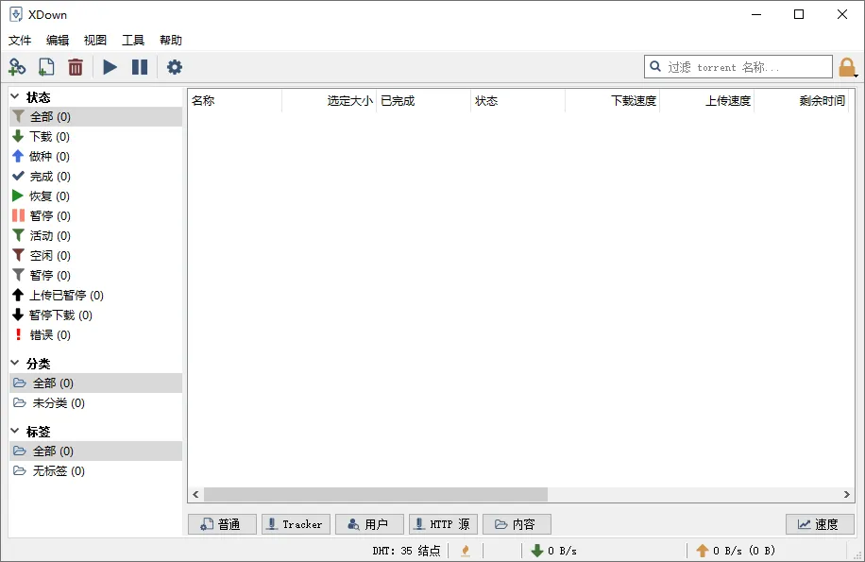Open settings via the gear icon

click(x=174, y=66)
